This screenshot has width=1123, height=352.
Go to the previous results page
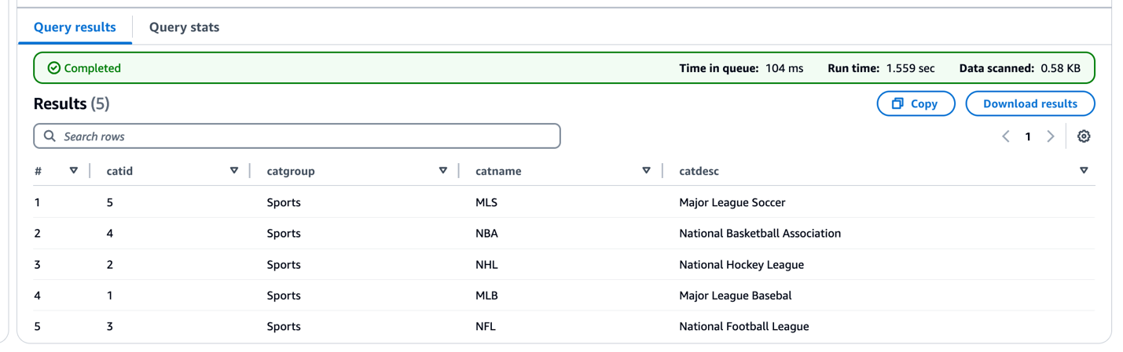pos(1006,136)
